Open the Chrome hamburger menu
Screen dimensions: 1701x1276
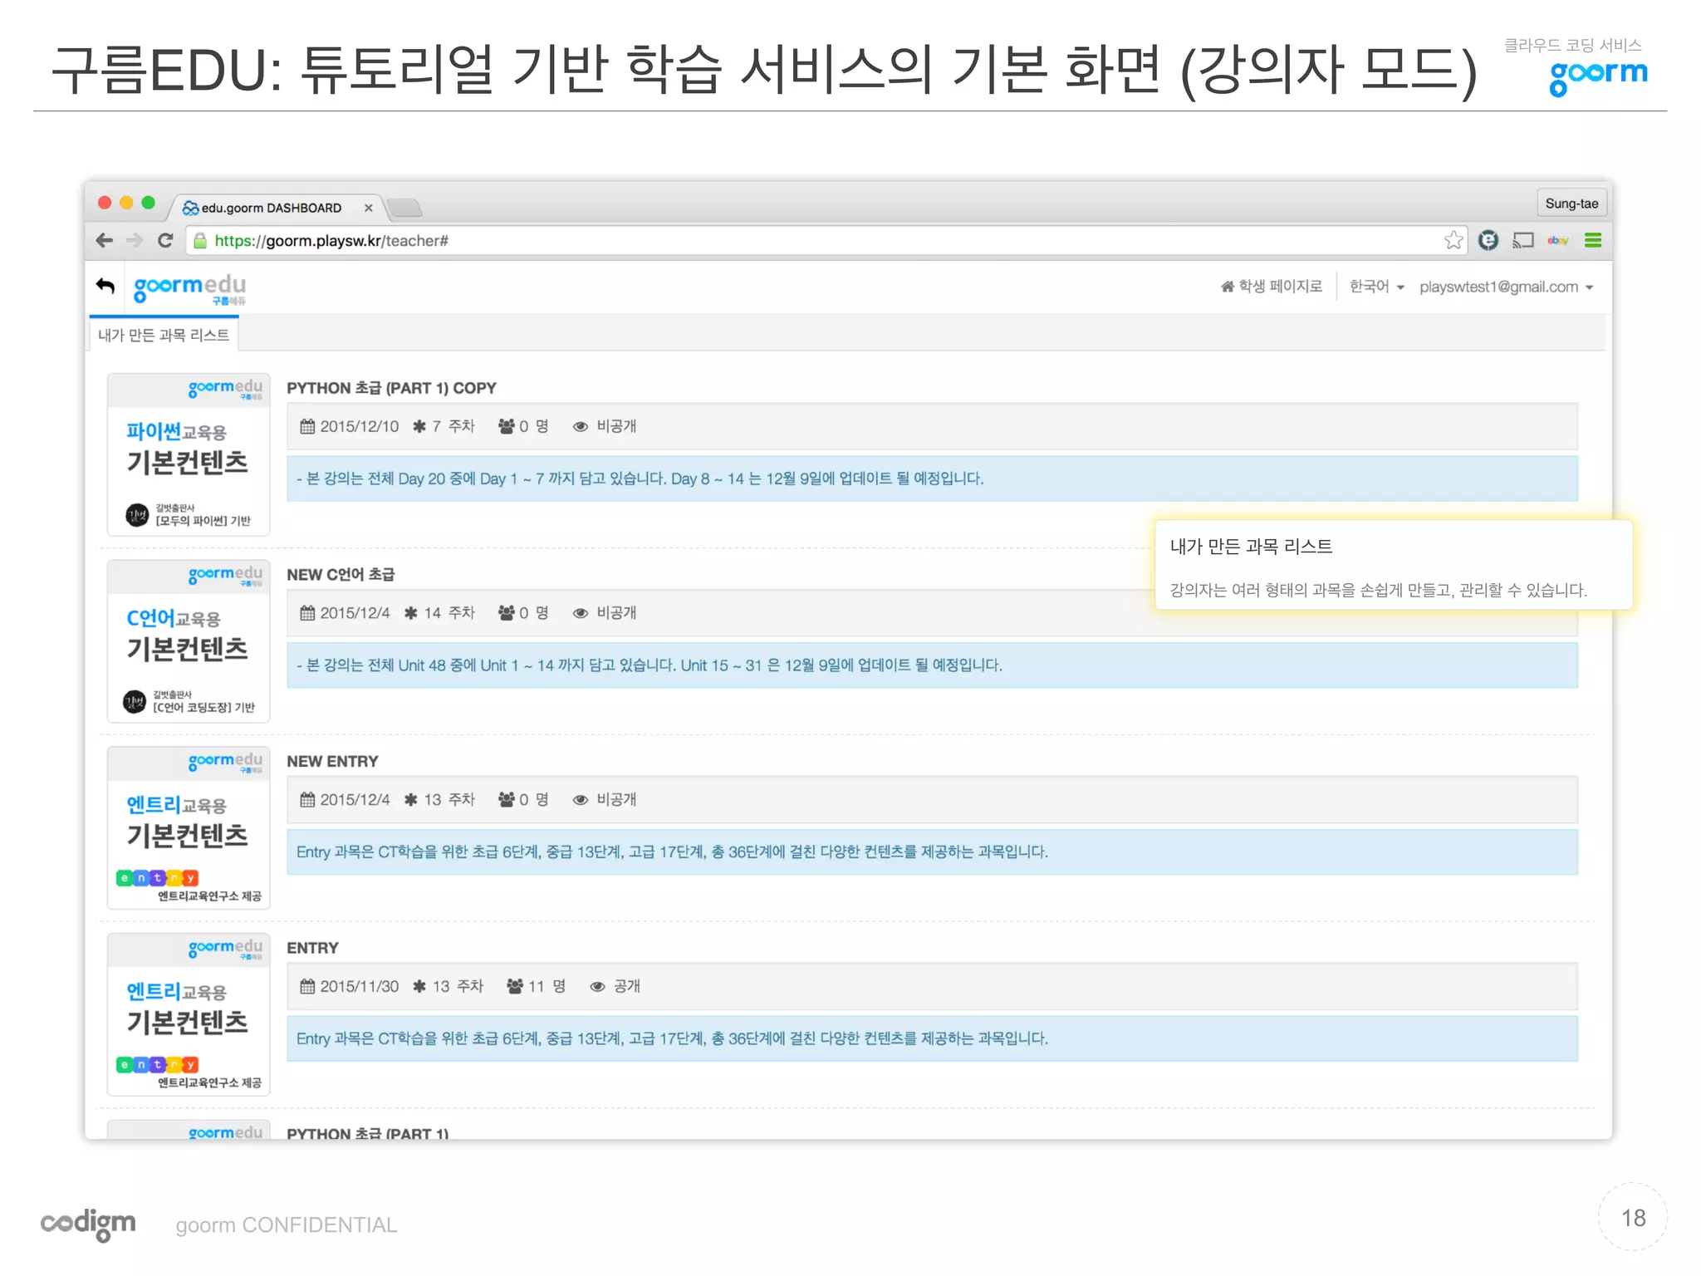tap(1592, 241)
